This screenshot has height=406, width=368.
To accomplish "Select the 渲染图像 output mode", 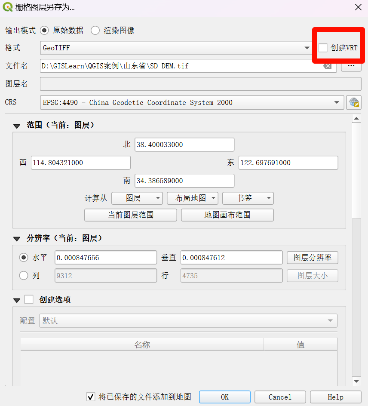I will click(x=95, y=31).
